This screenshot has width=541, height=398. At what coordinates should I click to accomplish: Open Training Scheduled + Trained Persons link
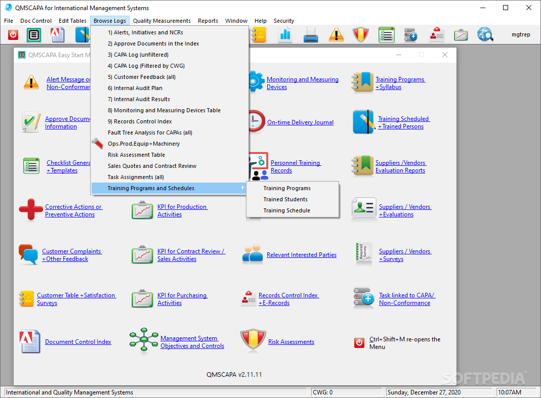(404, 122)
